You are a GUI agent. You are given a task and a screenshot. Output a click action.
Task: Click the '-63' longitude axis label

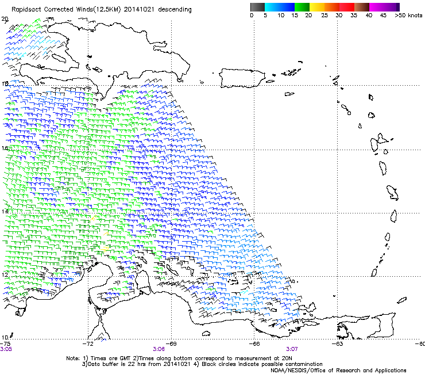coord(338,344)
